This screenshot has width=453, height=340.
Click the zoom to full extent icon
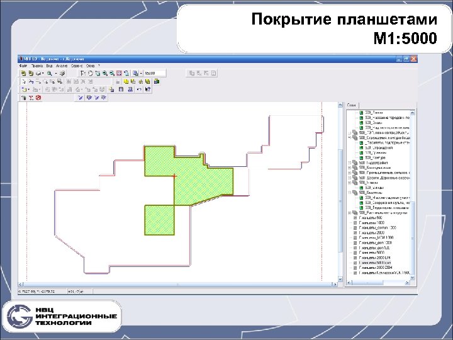pos(119,74)
